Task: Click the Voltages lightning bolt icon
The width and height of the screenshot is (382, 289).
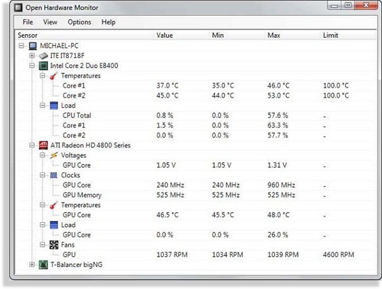Action: (x=54, y=155)
